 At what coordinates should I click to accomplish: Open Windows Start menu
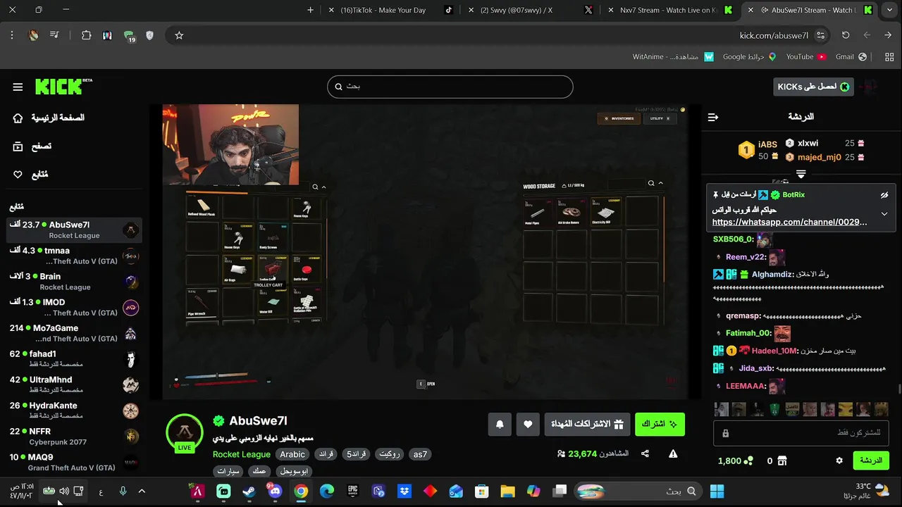717,491
